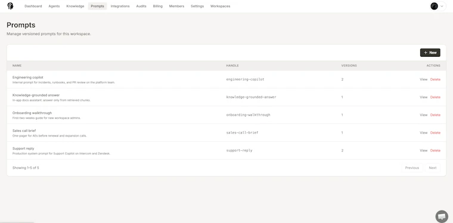This screenshot has height=223, width=453.
Task: Click Sales call brief's version count 1
Action: coord(342,132)
